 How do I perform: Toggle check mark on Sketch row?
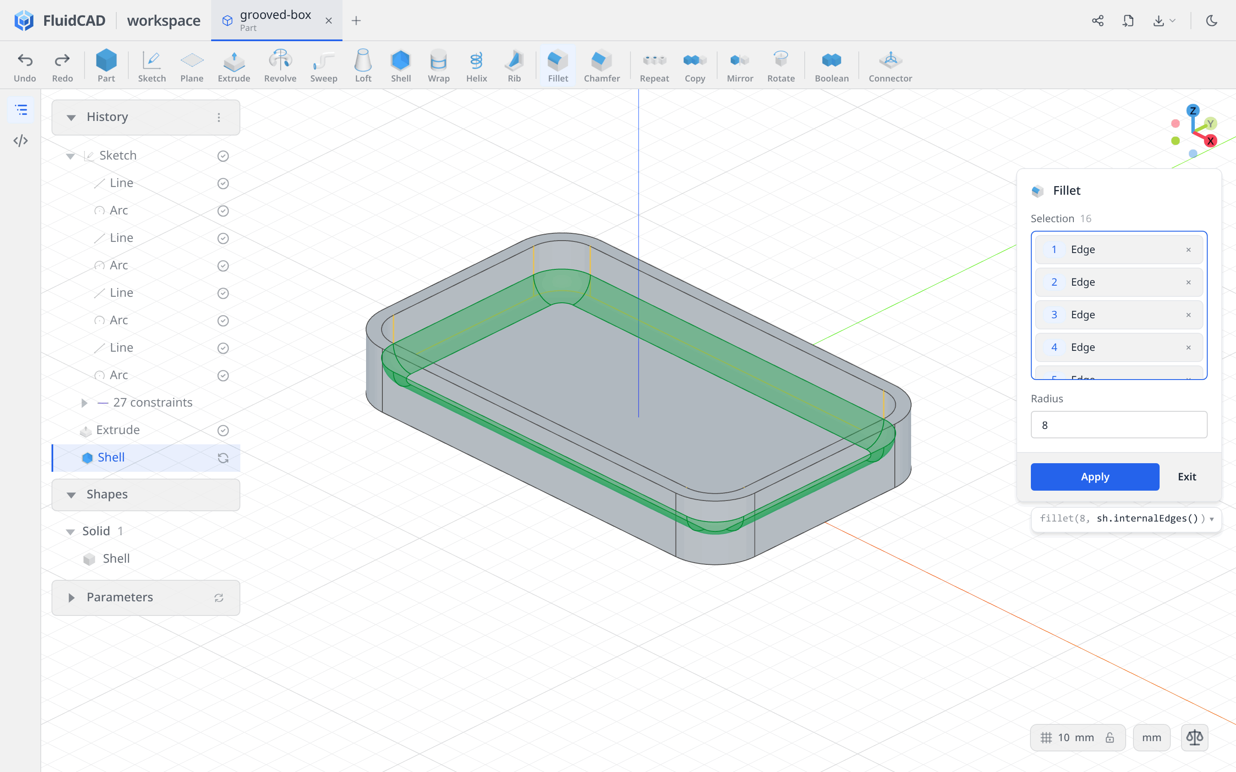(223, 156)
